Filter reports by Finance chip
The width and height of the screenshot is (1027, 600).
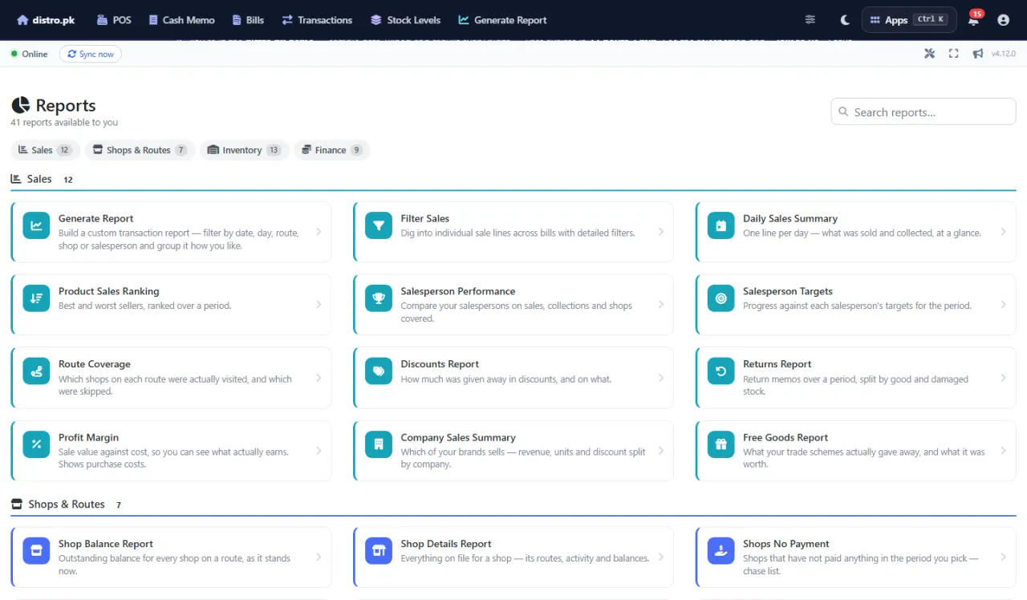click(332, 150)
